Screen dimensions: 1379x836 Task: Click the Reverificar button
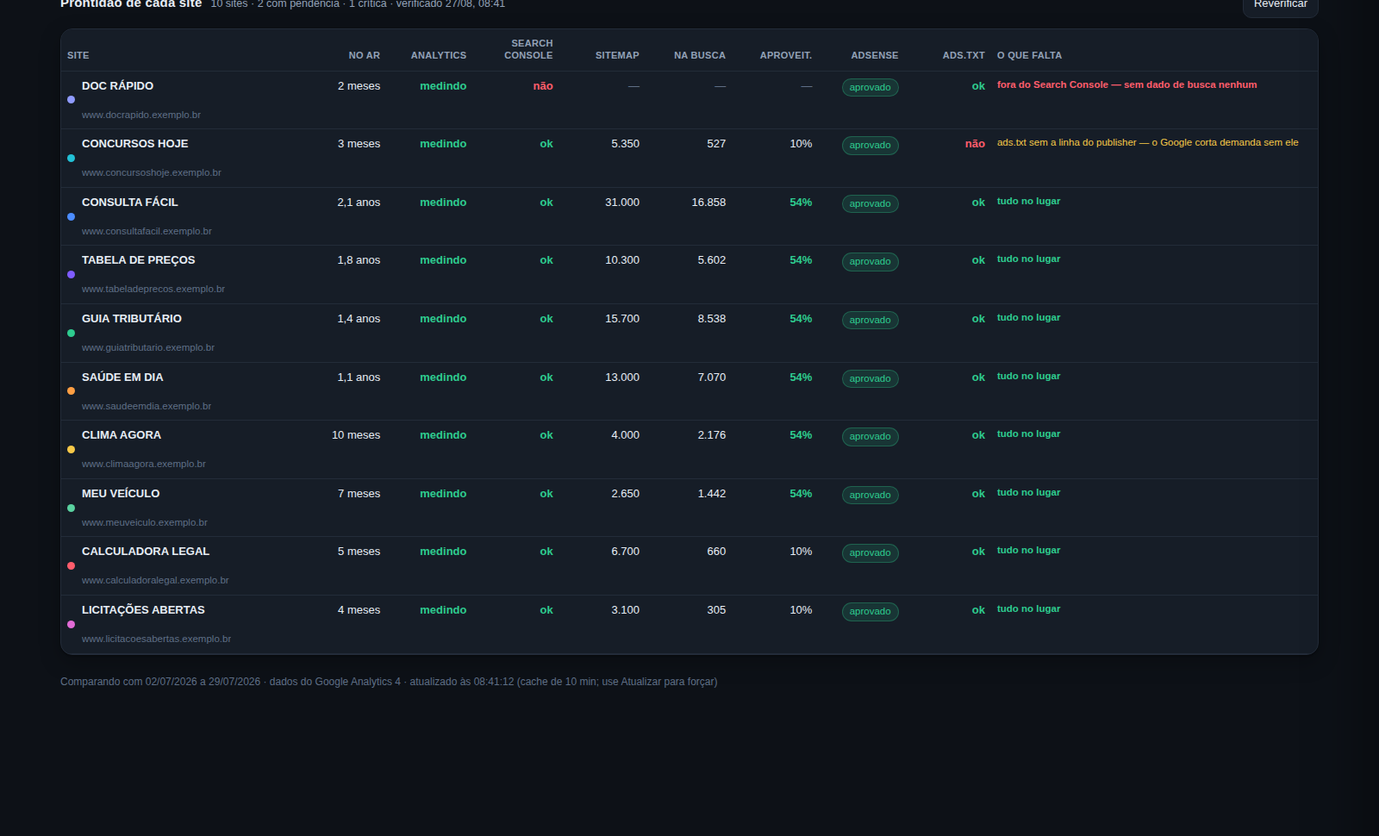(1280, 5)
